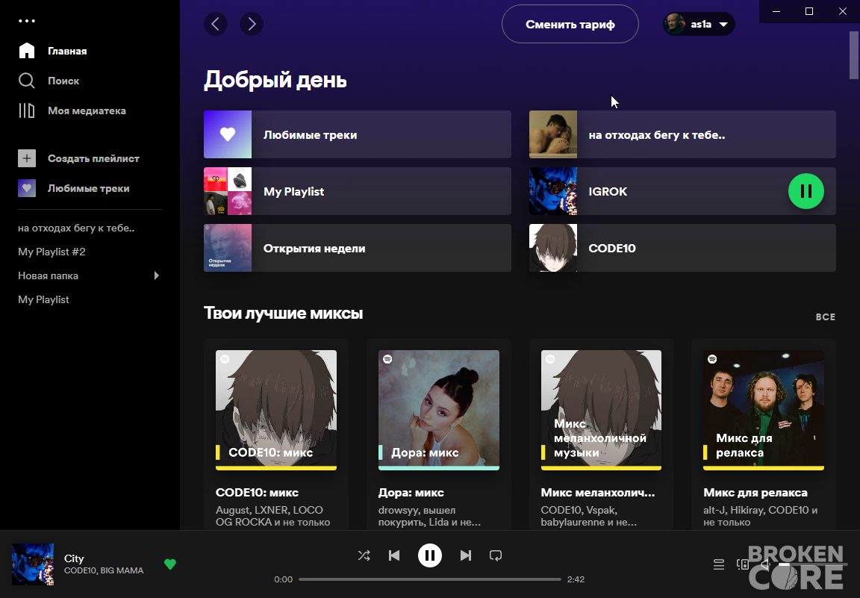The image size is (860, 598).
Task: Seek within the track progress bar
Action: 430,579
